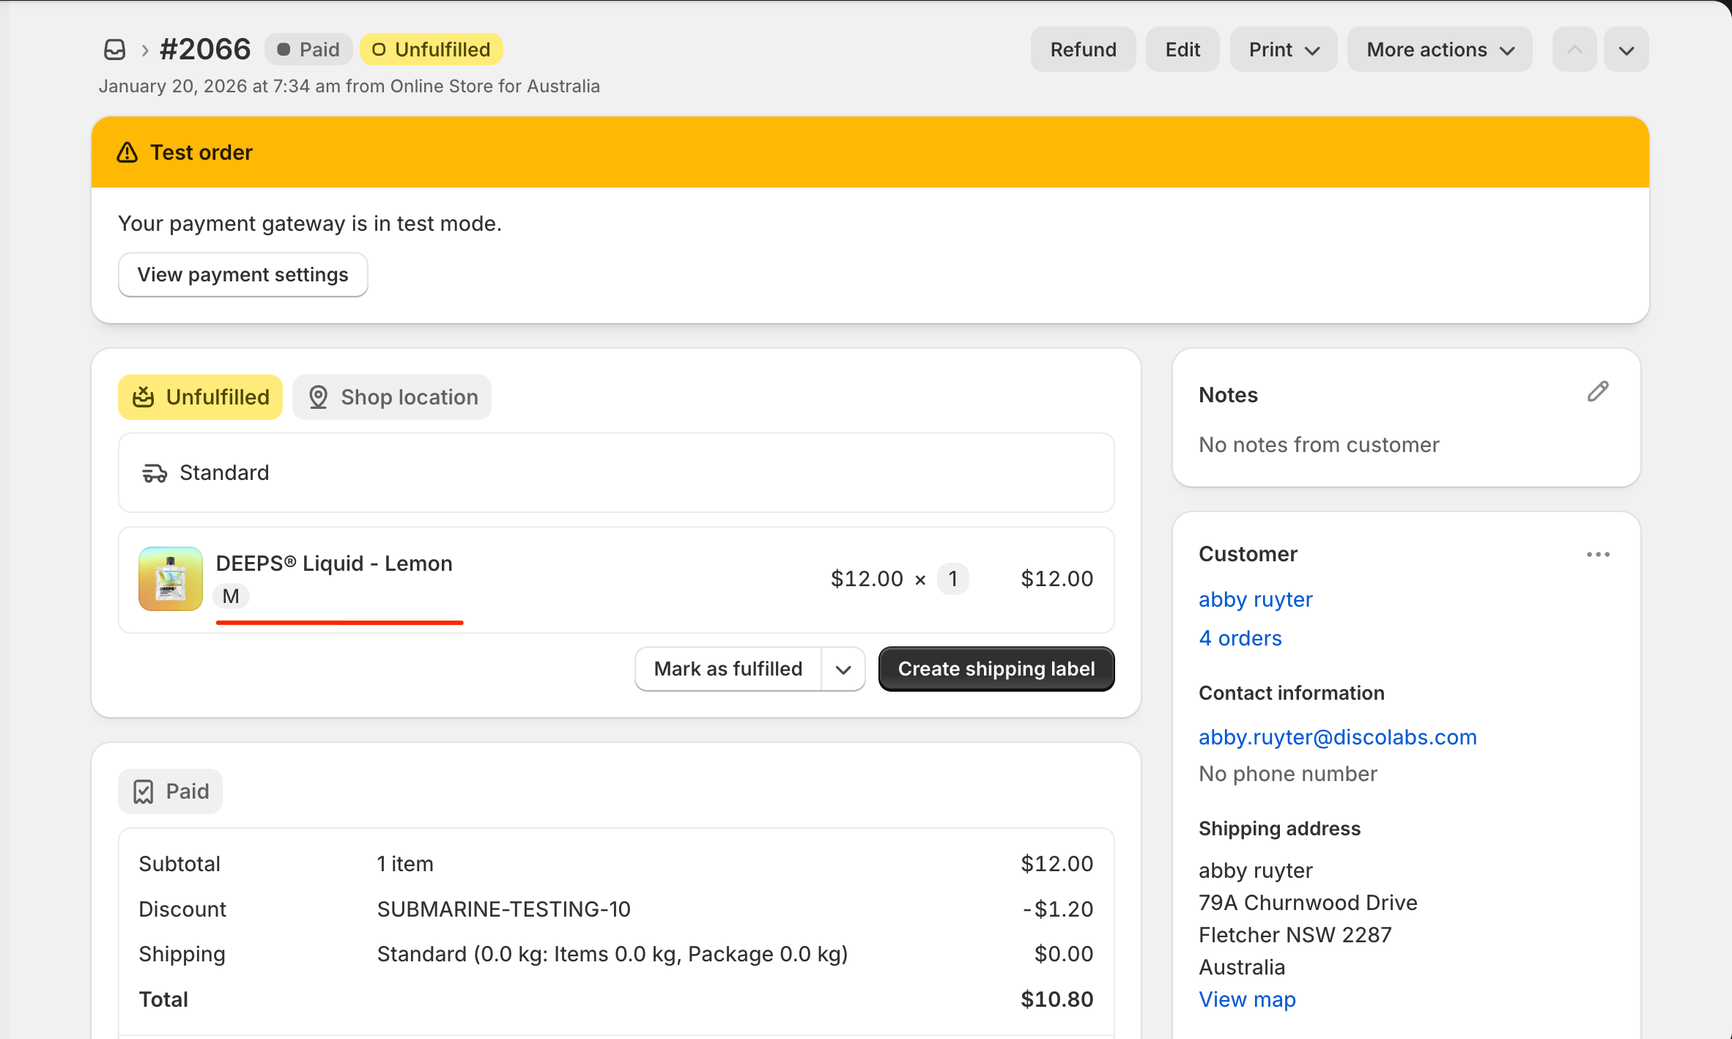This screenshot has height=1039, width=1732.
Task: Expand arrow beside Mark as fulfilled
Action: [x=843, y=670]
